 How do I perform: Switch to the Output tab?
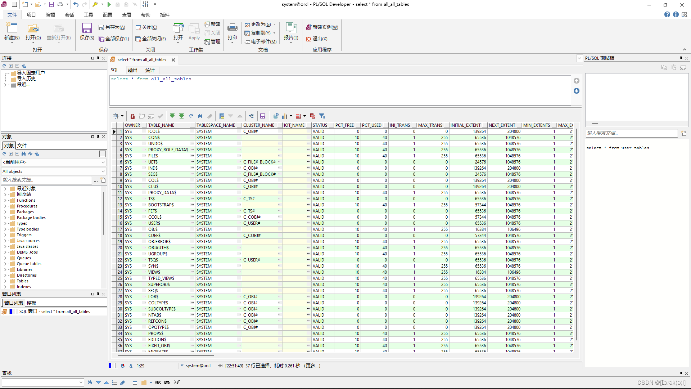(132, 70)
